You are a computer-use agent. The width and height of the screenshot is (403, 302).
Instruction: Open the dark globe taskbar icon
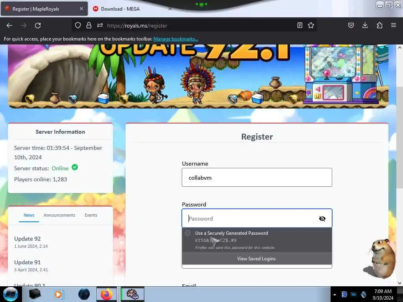[x=84, y=294]
